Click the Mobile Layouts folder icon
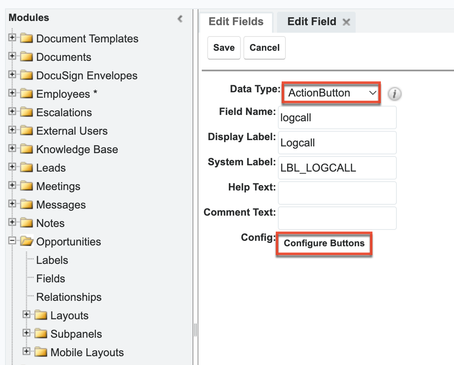This screenshot has height=365, width=454. pyautogui.click(x=41, y=352)
